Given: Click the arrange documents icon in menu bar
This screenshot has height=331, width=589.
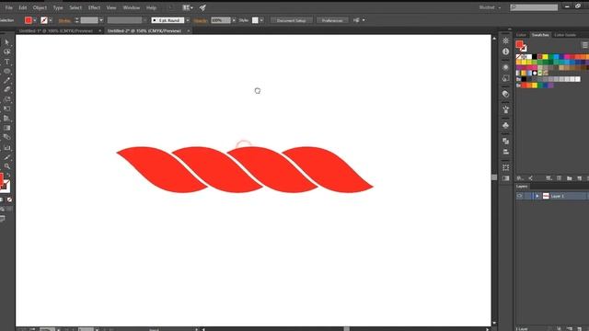Looking at the screenshot, I should (x=188, y=7).
